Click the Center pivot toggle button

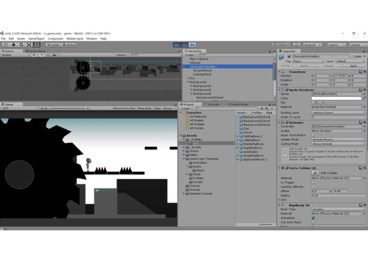click(53, 45)
